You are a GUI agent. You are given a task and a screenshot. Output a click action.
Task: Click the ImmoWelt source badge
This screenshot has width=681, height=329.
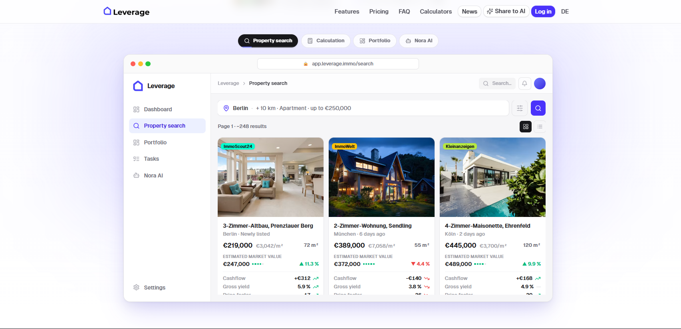[345, 146]
